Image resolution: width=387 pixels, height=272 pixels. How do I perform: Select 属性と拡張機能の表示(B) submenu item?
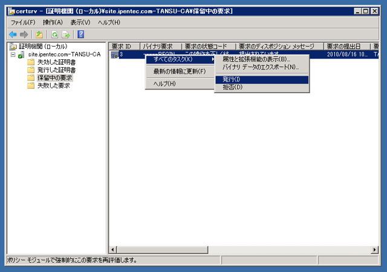(x=262, y=59)
